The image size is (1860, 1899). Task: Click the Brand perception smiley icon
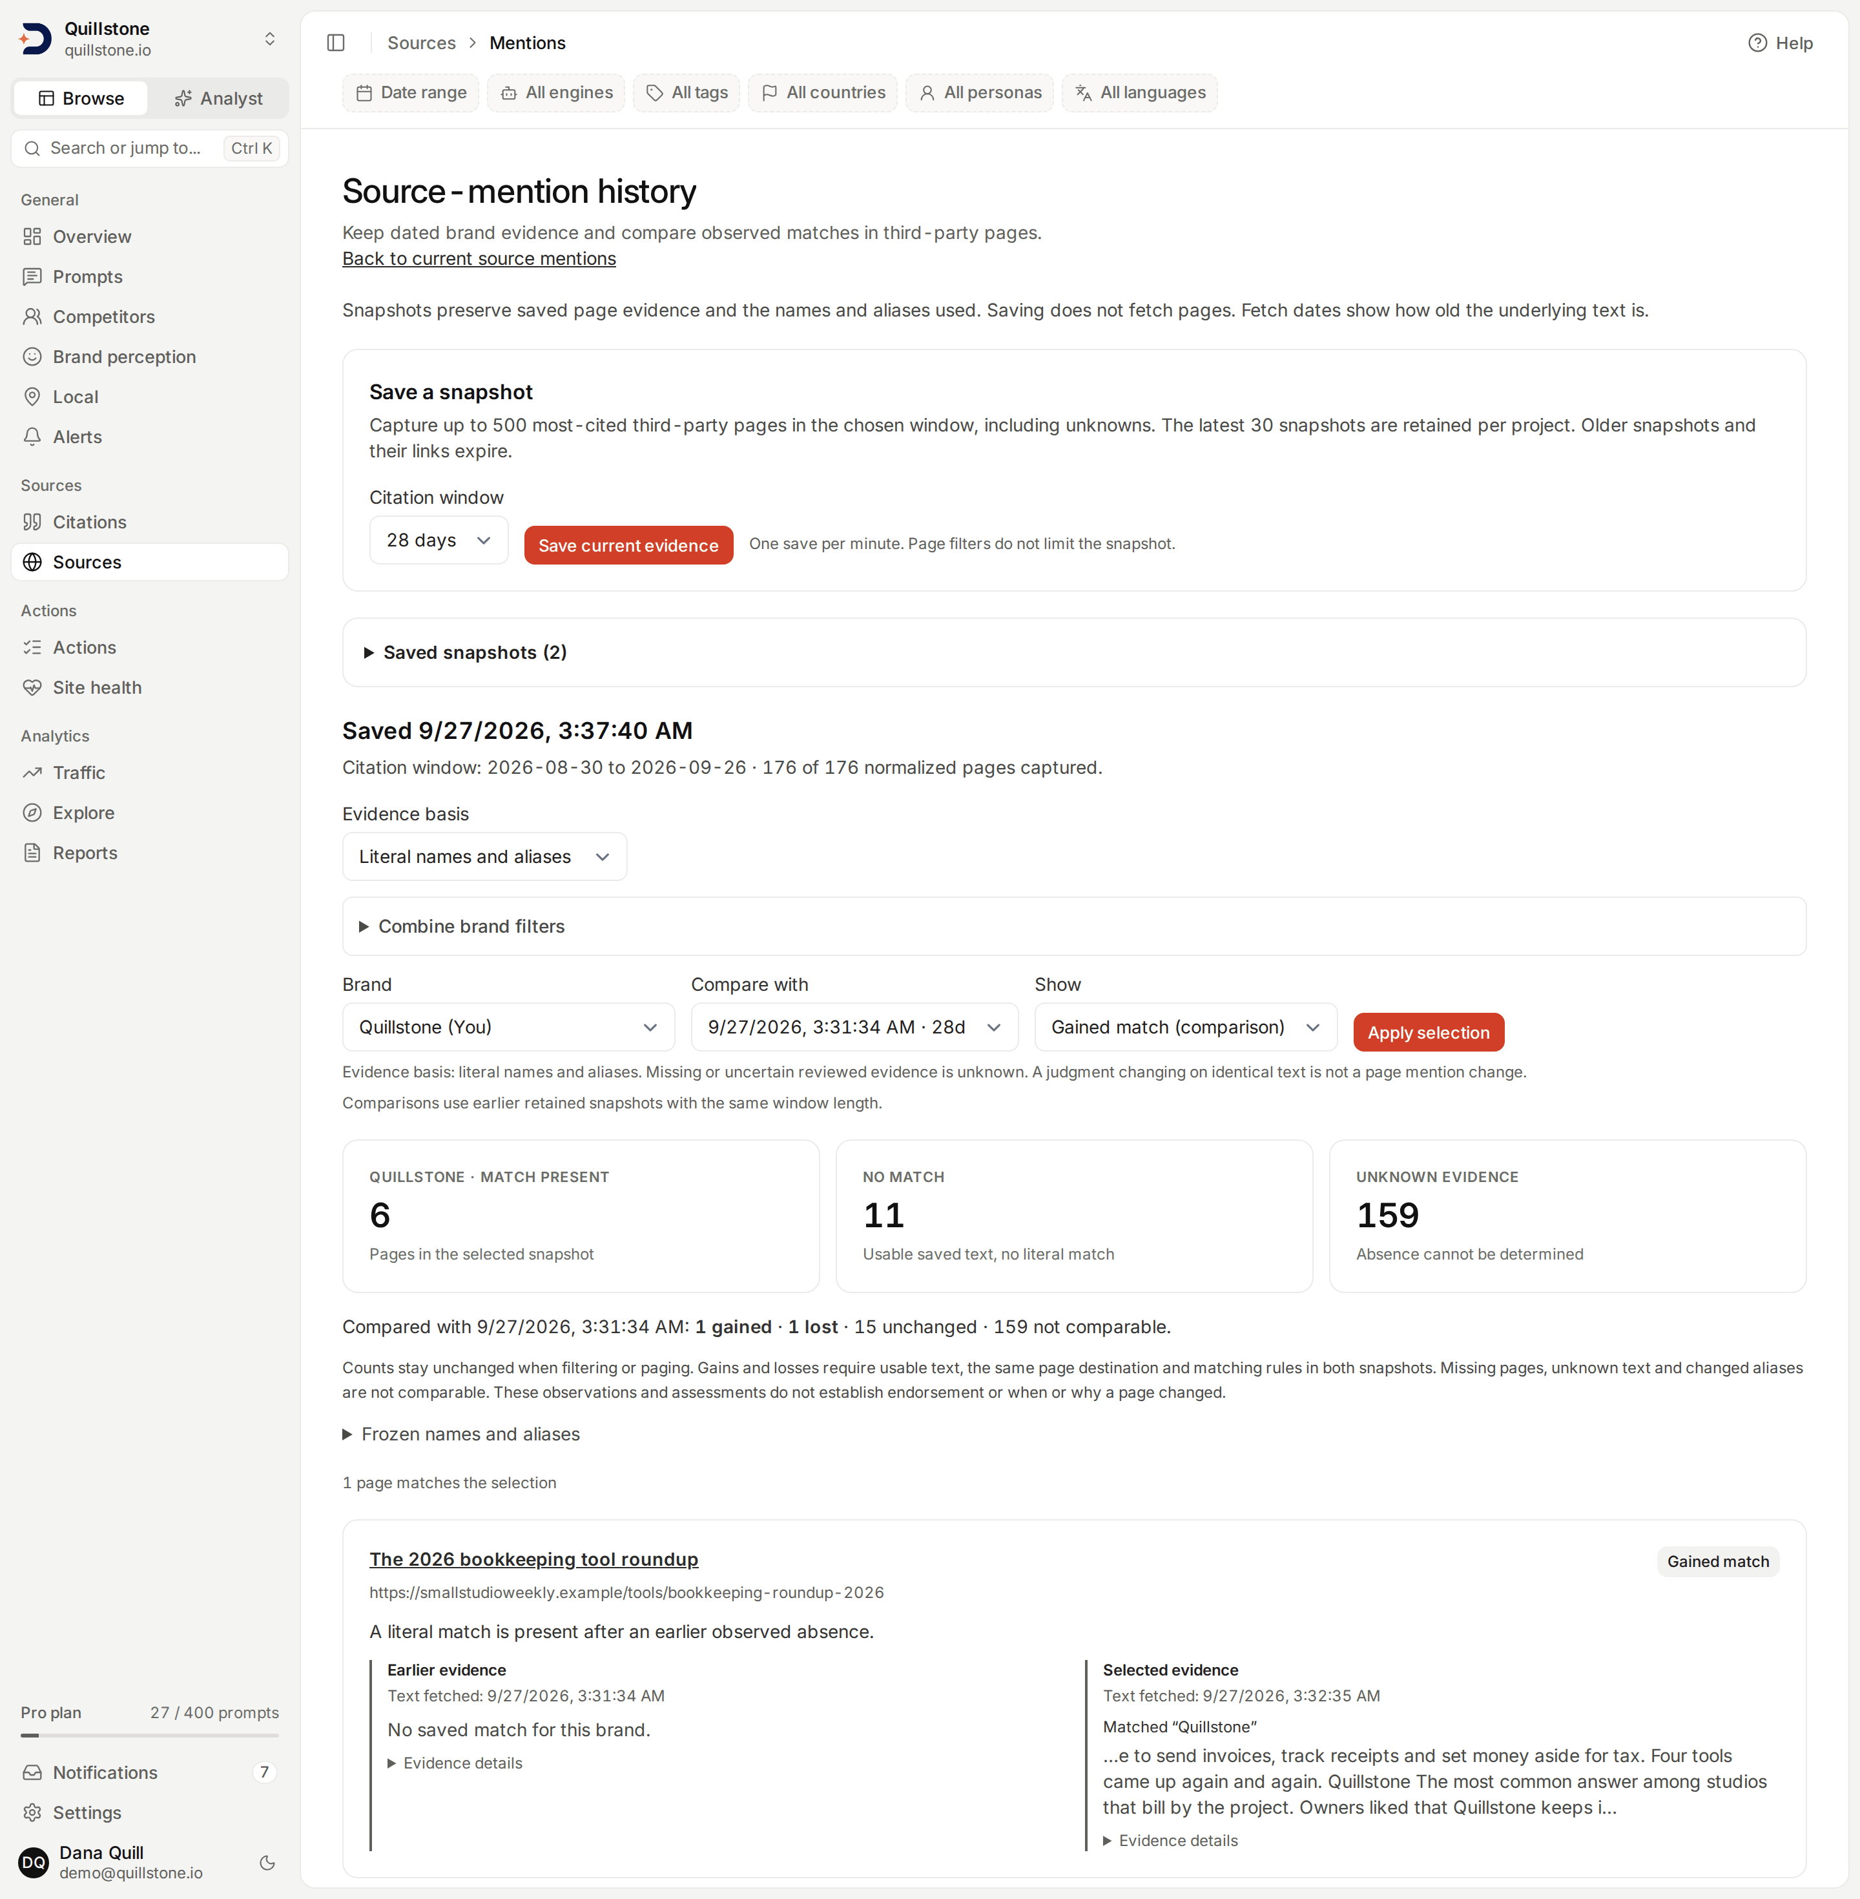(x=32, y=357)
